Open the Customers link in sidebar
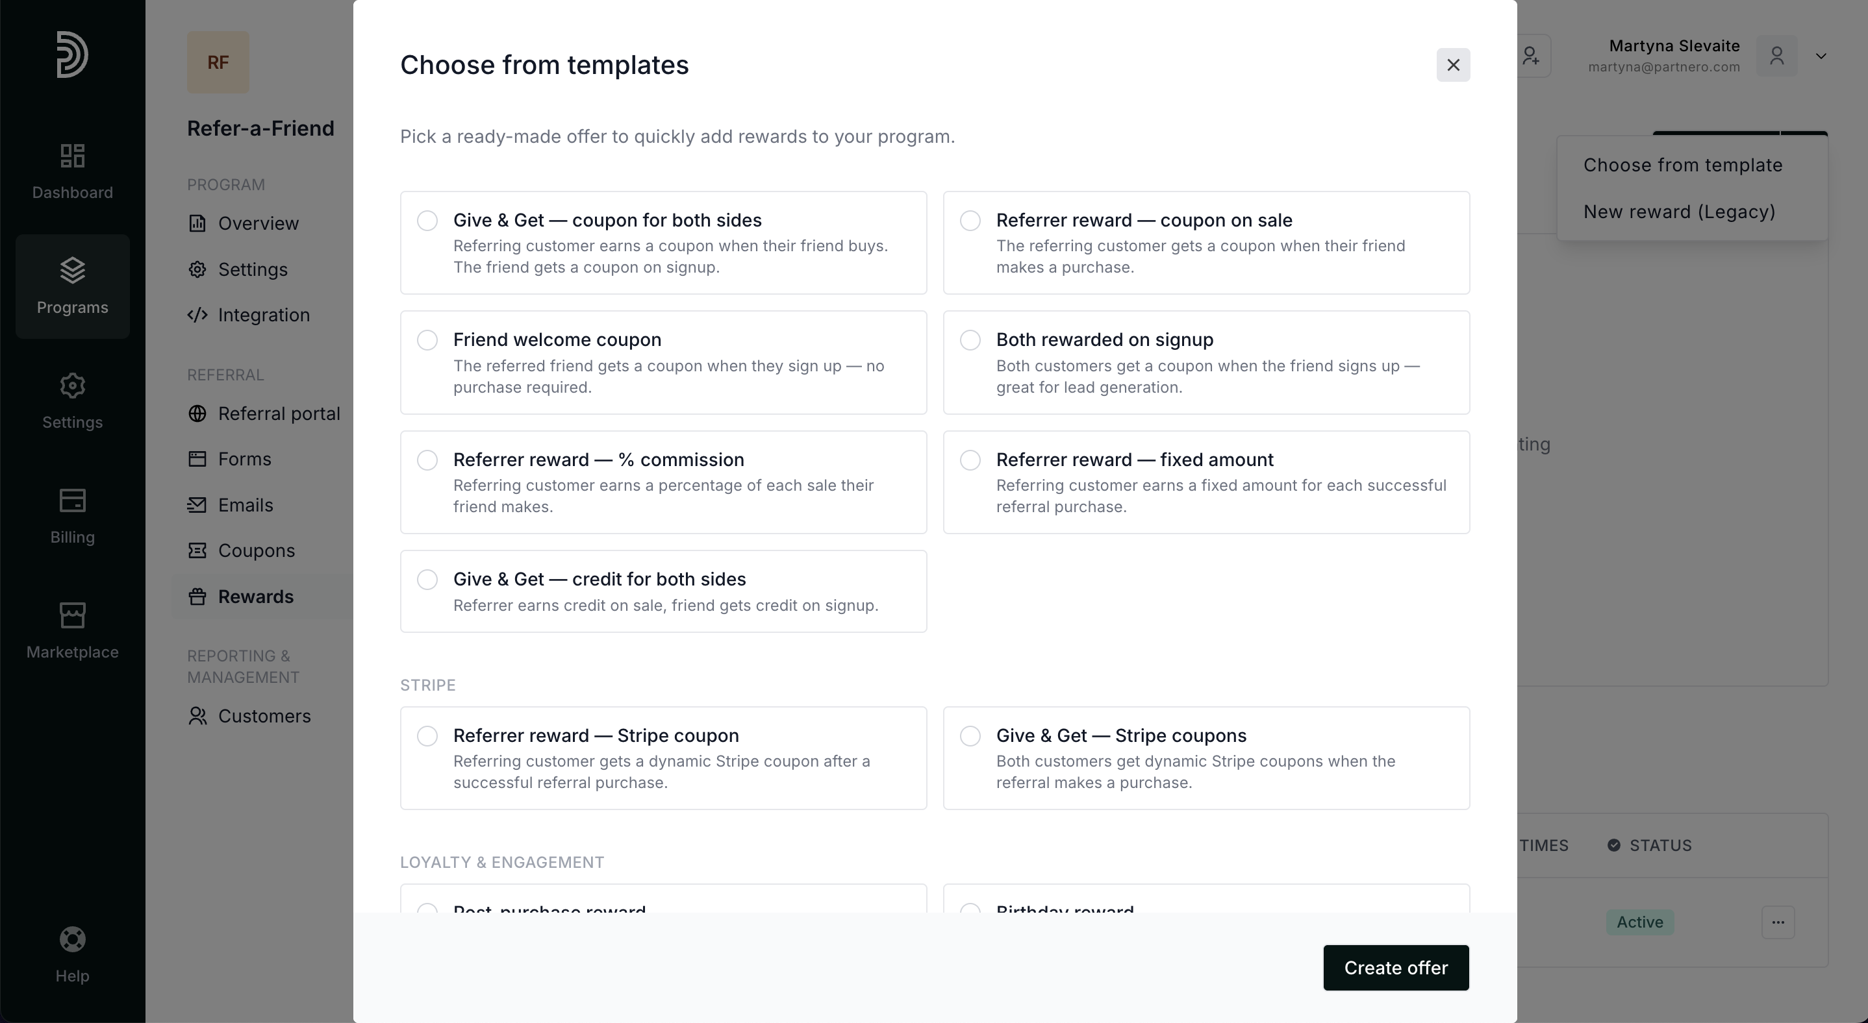This screenshot has width=1868, height=1023. coord(264,716)
